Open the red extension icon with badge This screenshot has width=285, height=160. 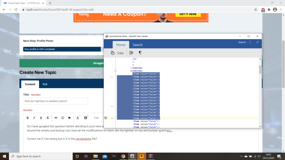click(x=263, y=10)
